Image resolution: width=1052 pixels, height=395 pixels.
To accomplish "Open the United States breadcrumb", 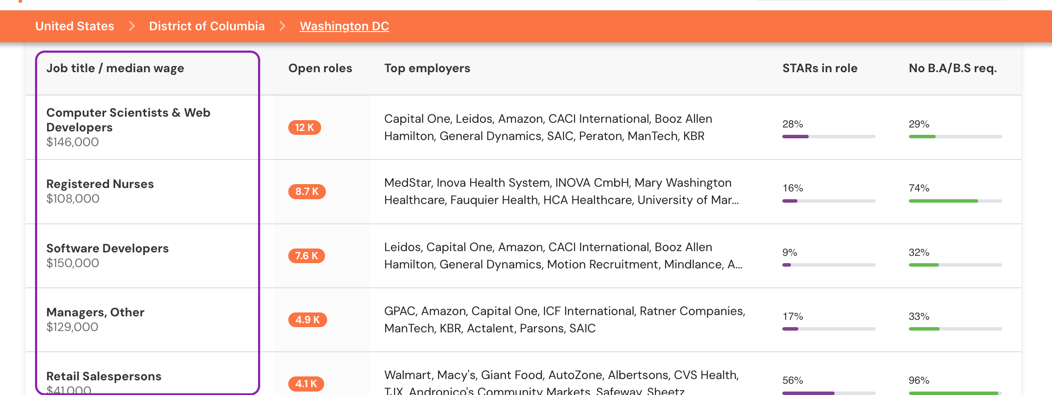I will [x=75, y=26].
